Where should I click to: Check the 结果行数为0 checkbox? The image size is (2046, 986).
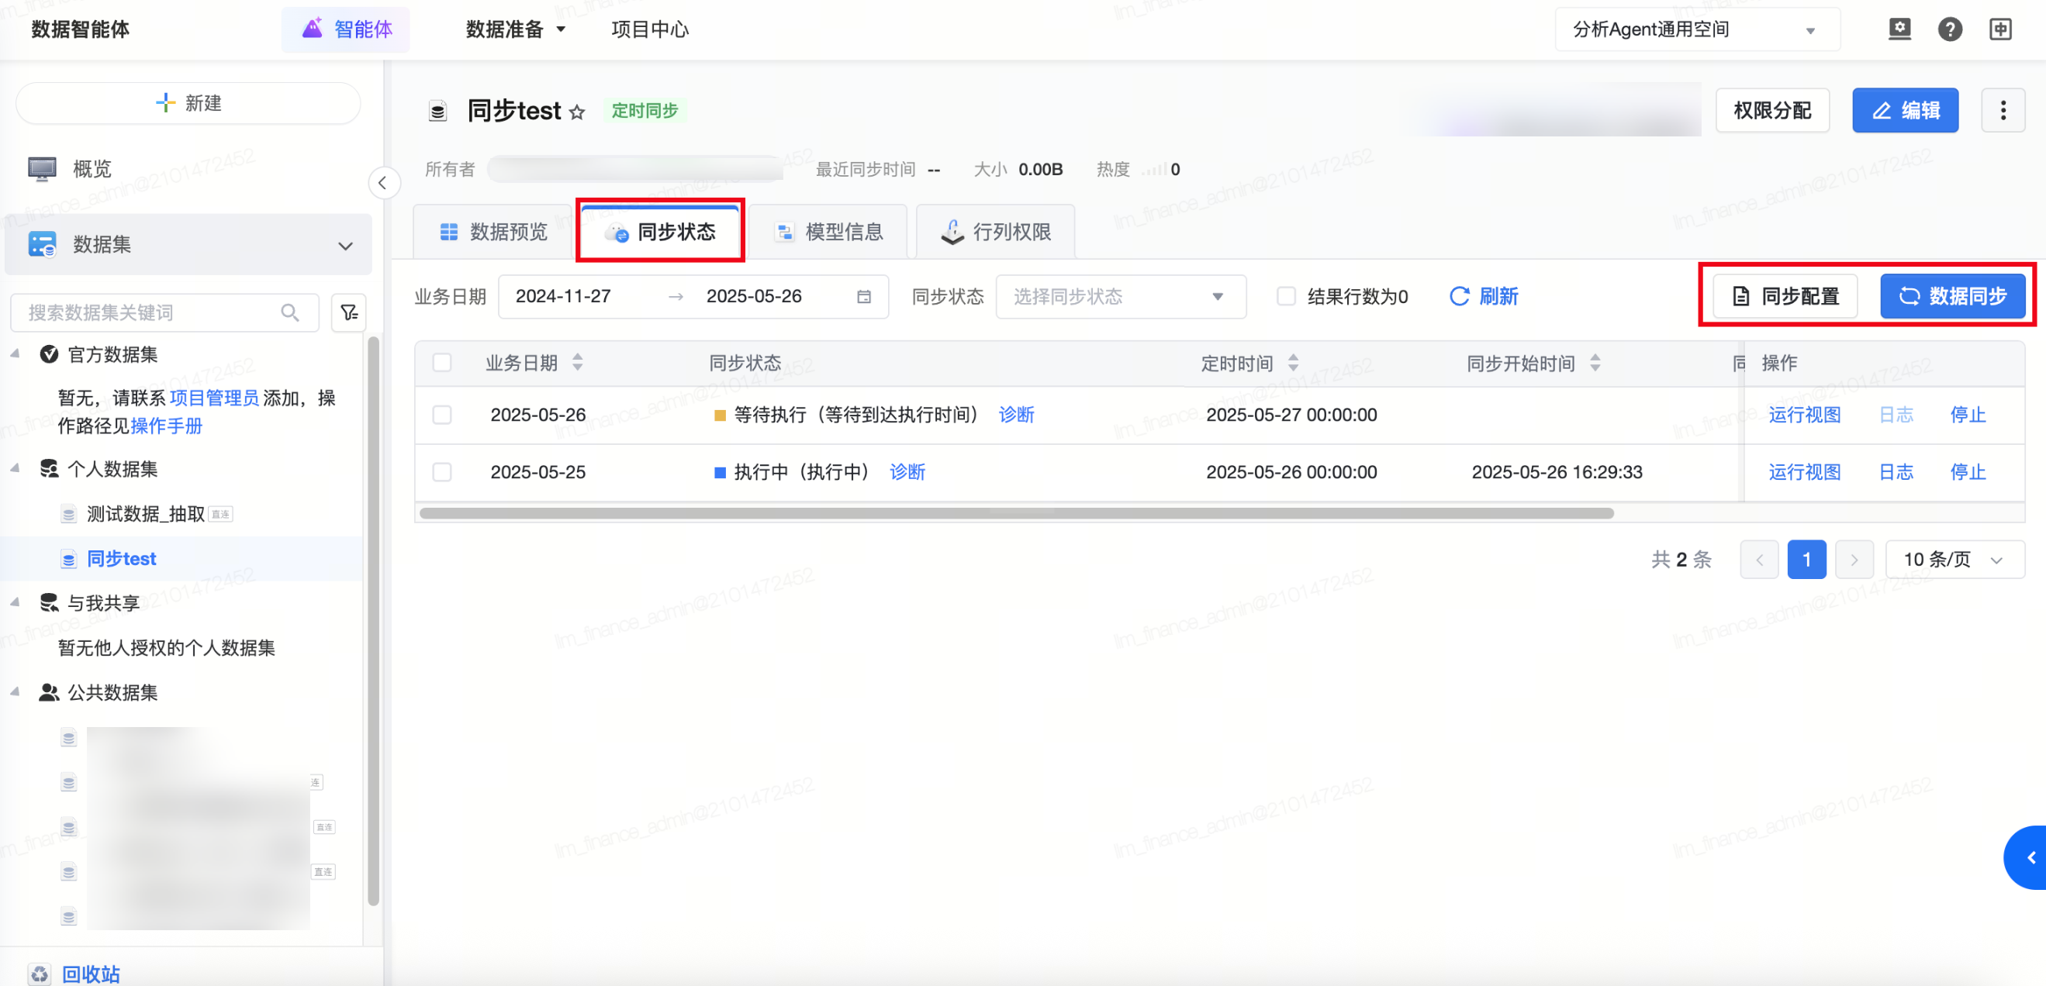pyautogui.click(x=1286, y=297)
